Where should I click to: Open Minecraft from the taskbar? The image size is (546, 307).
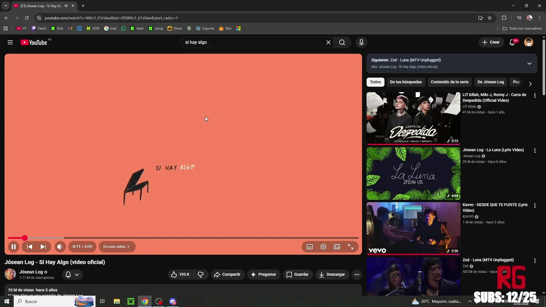[x=131, y=301]
